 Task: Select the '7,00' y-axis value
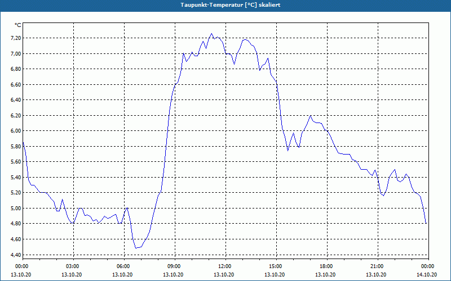(16, 53)
